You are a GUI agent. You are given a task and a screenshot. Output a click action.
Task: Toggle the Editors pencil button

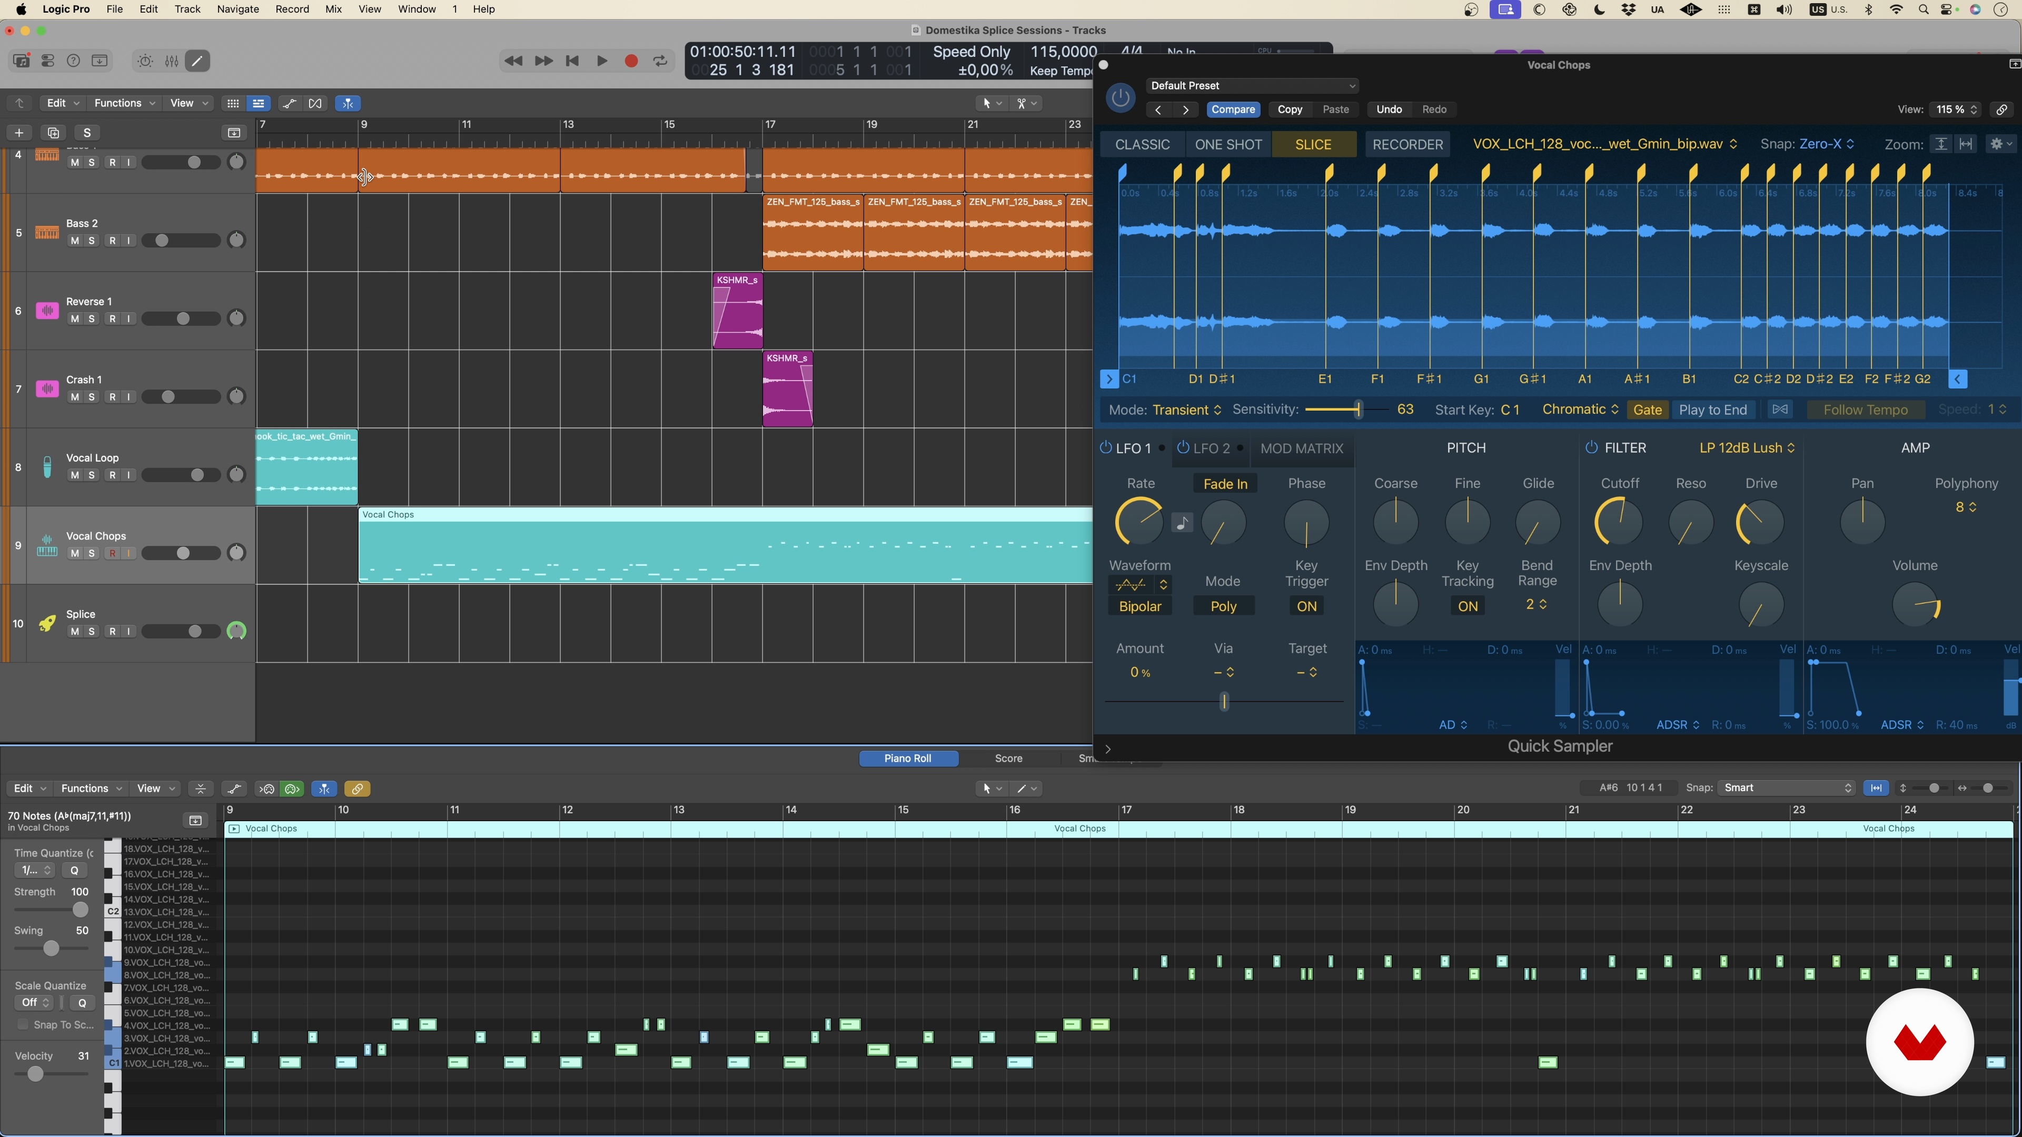tap(198, 61)
